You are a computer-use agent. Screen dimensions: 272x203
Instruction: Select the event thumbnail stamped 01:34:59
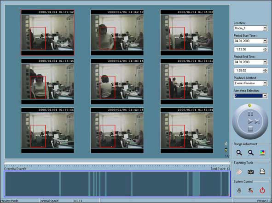point(117,33)
